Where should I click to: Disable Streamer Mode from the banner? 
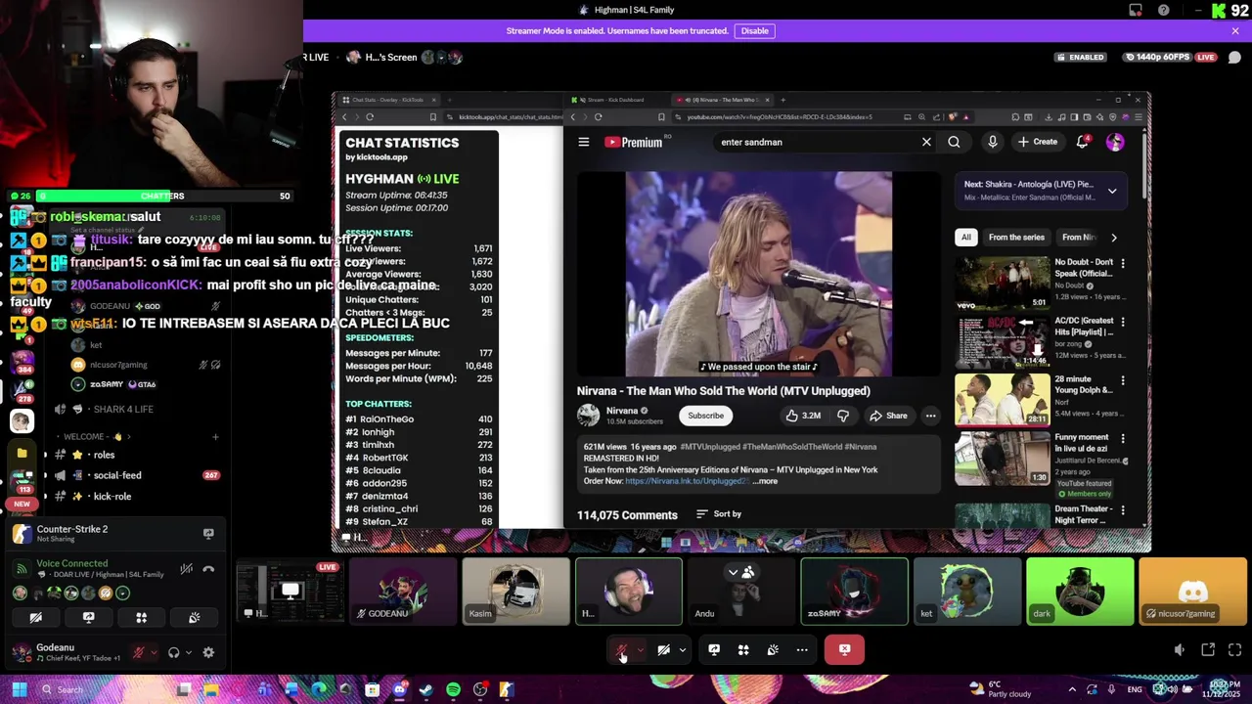754,30
